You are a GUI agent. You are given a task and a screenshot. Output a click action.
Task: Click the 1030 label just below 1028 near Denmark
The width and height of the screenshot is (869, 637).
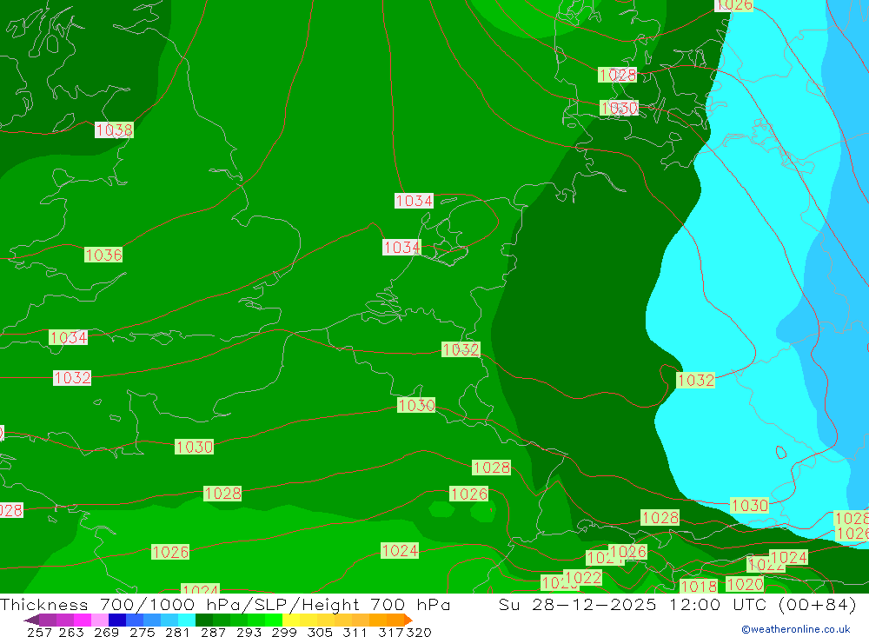click(619, 108)
